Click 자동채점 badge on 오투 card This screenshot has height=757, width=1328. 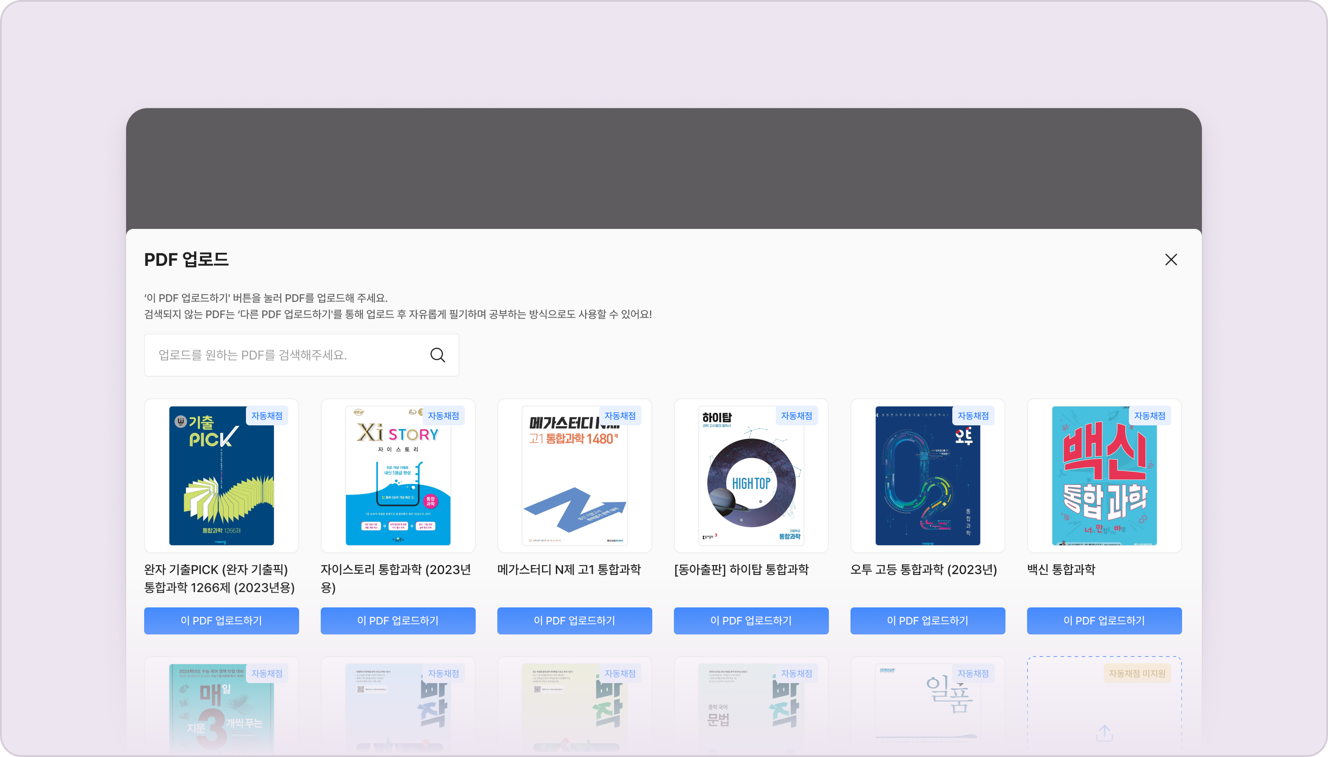(x=973, y=415)
